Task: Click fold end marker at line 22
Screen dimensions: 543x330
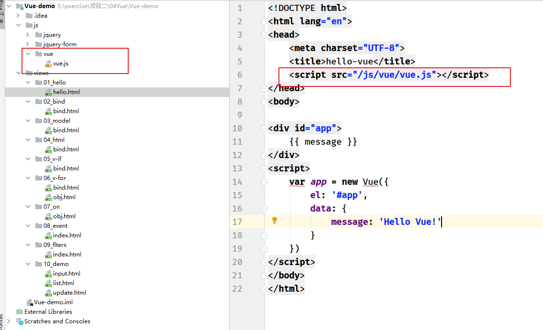Action: tap(264, 289)
